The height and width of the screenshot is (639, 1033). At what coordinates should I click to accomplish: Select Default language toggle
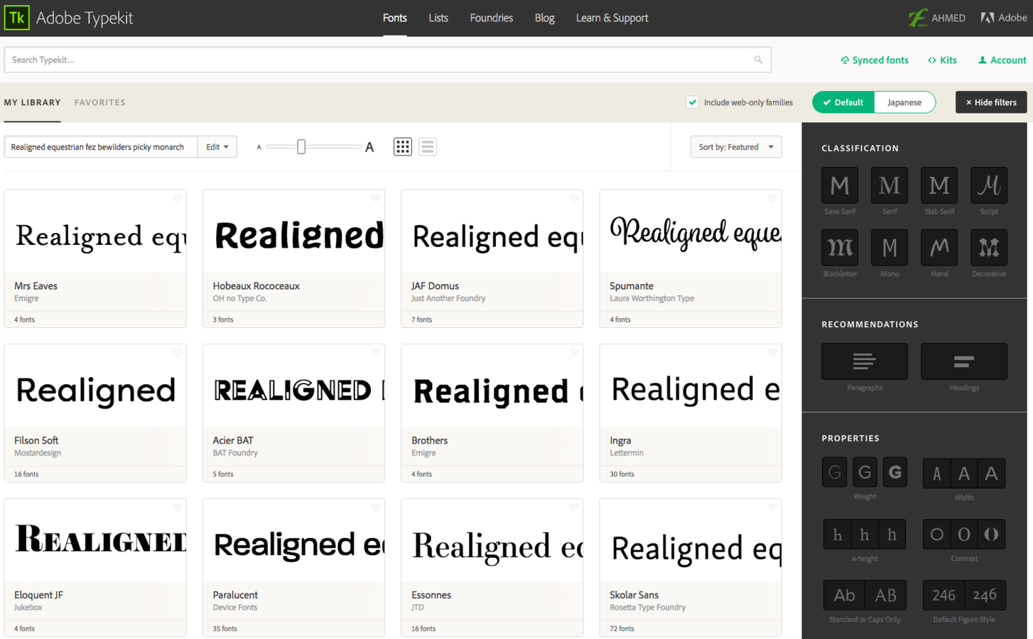pyautogui.click(x=843, y=102)
